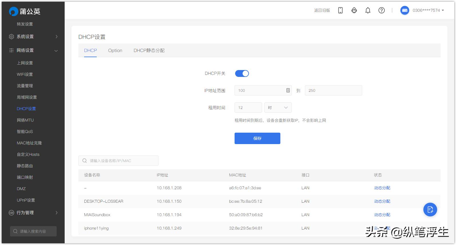This screenshot has width=456, height=245.
Task: Click the IP地址 column header
Action: pyautogui.click(x=162, y=175)
